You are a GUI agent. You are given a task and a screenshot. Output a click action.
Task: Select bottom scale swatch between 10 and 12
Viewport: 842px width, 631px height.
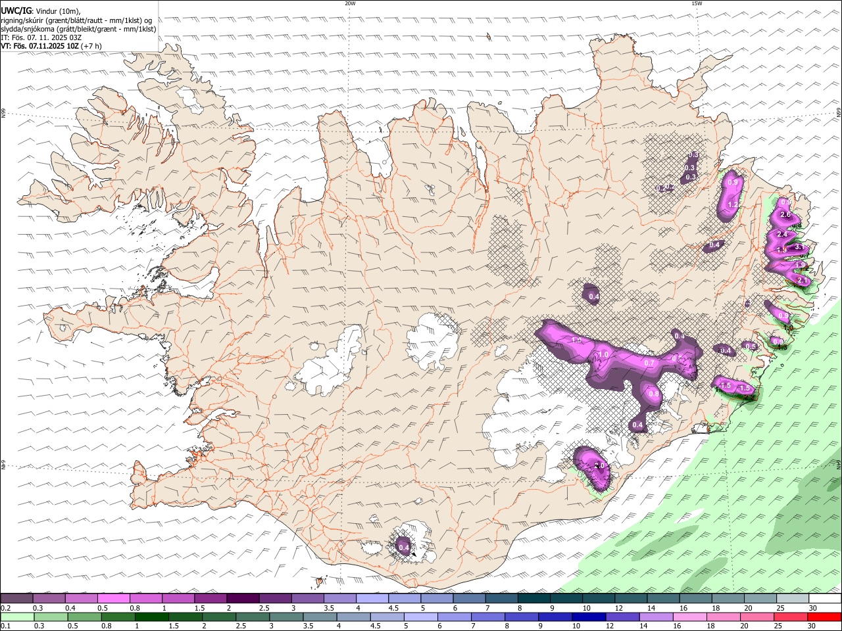(x=589, y=617)
